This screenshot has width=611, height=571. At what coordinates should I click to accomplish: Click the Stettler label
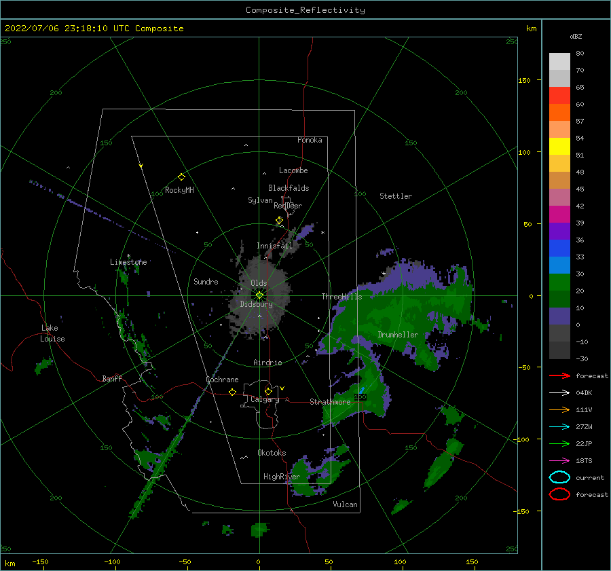point(396,196)
